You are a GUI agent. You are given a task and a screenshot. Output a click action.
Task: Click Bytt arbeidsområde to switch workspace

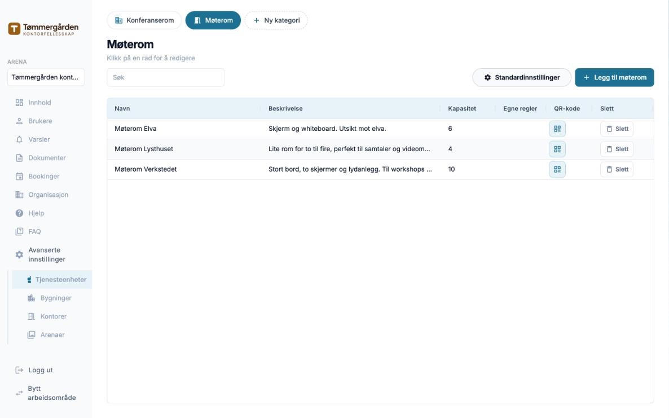point(52,393)
